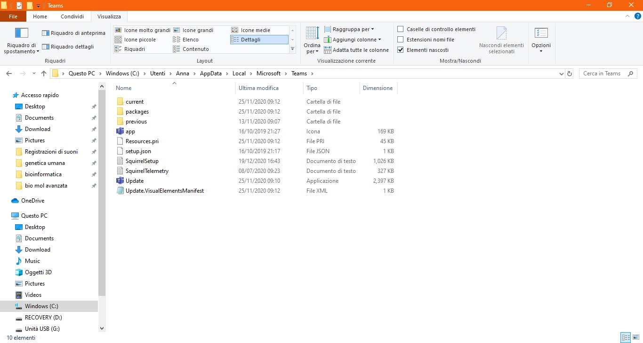Open recent locations dropdown arrow
Viewport: 643px width, 343px height.
coord(34,73)
